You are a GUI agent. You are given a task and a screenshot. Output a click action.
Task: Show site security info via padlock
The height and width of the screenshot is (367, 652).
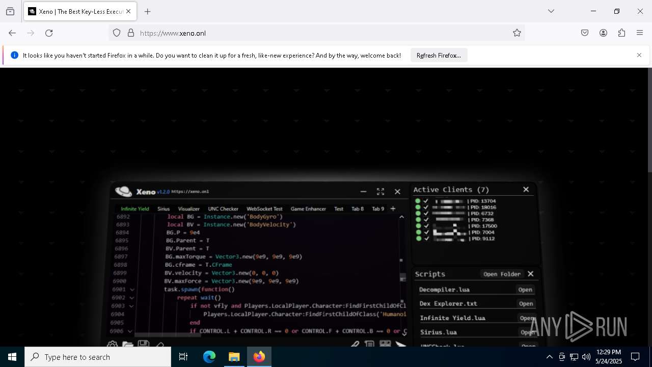[x=131, y=33]
